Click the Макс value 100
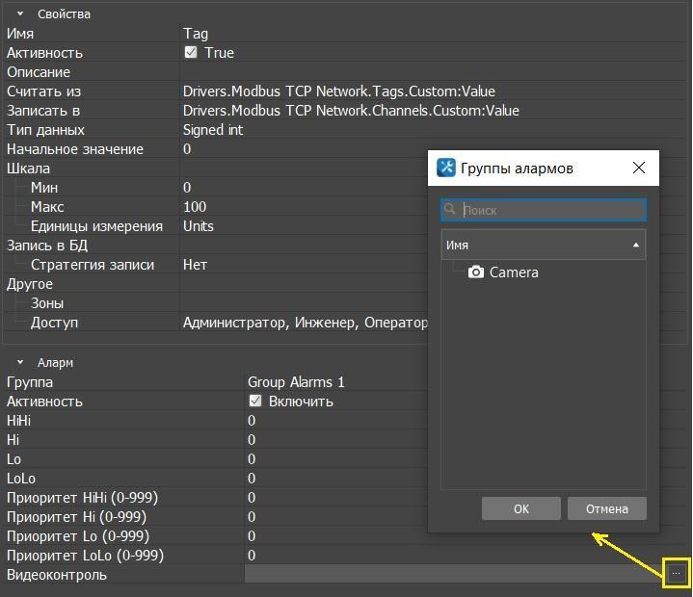 pyautogui.click(x=195, y=207)
